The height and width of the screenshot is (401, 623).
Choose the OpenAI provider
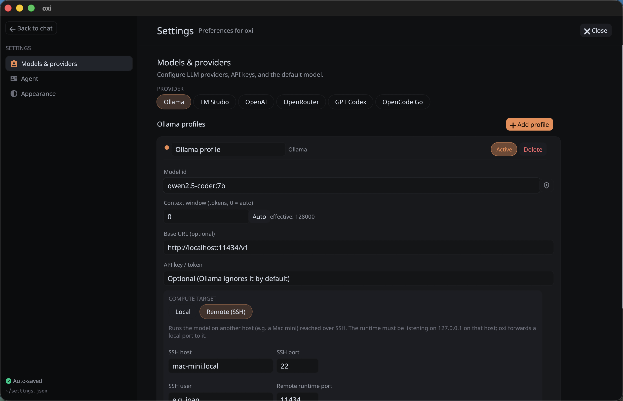tap(256, 102)
